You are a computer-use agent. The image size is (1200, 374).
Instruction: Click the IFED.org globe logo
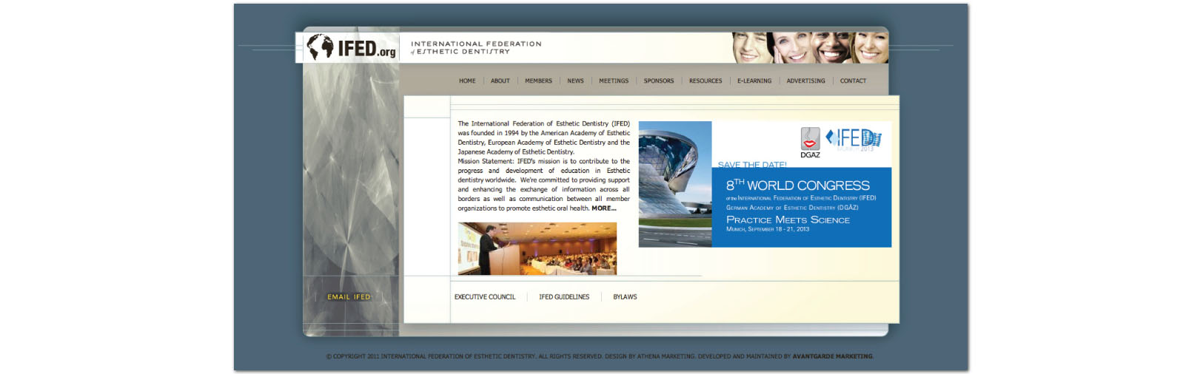pos(350,47)
